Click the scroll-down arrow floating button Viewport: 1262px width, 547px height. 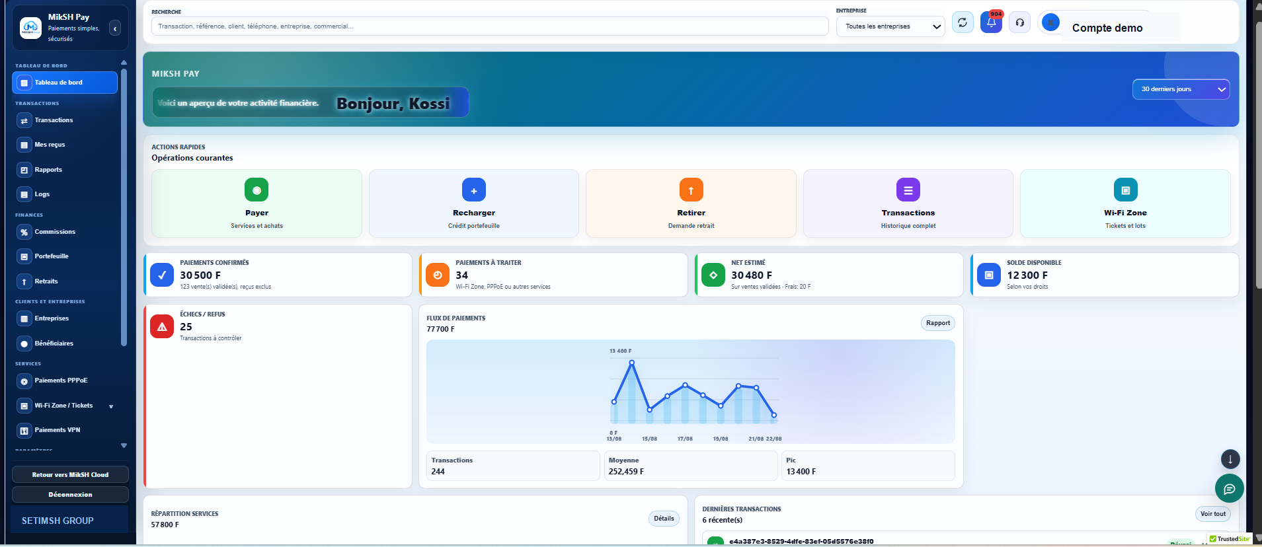(x=1230, y=459)
